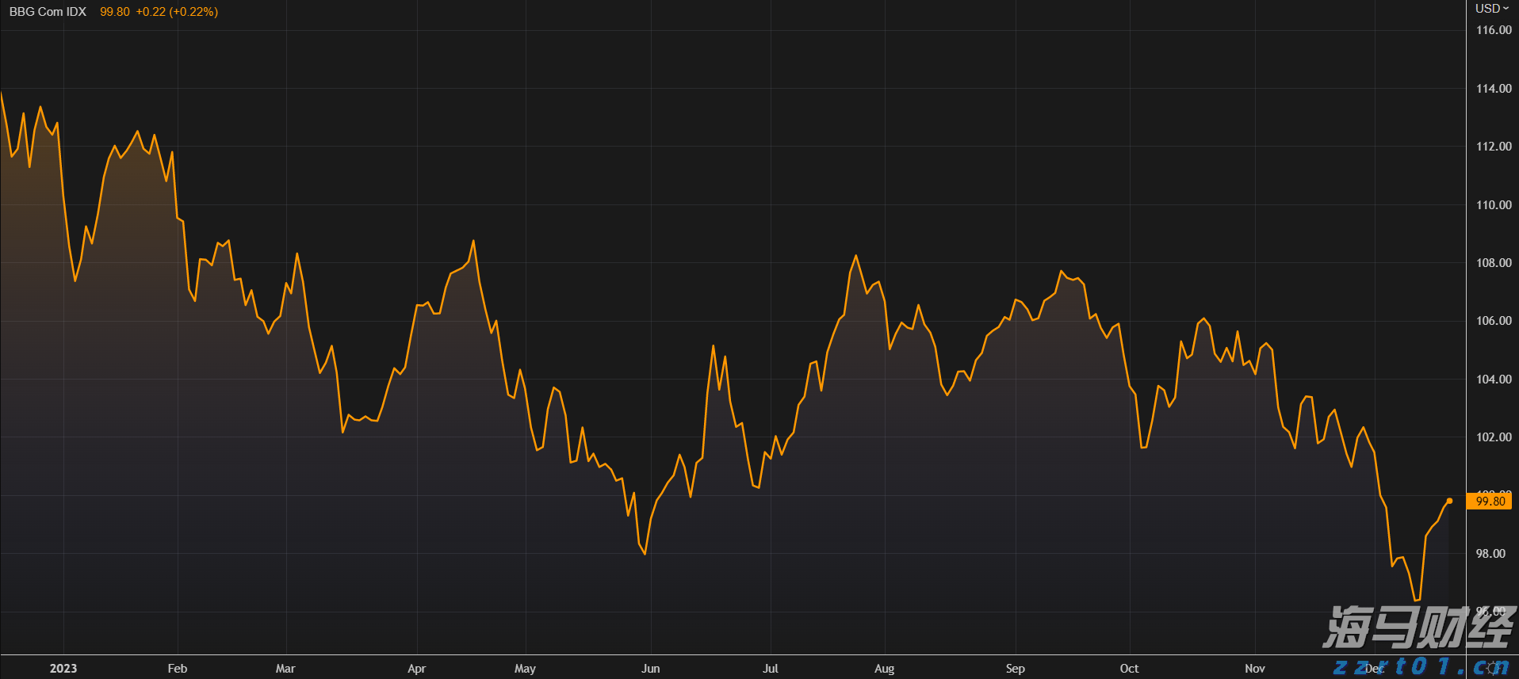The width and height of the screenshot is (1519, 679).
Task: Click the Oct label on time axis
Action: (x=1129, y=668)
